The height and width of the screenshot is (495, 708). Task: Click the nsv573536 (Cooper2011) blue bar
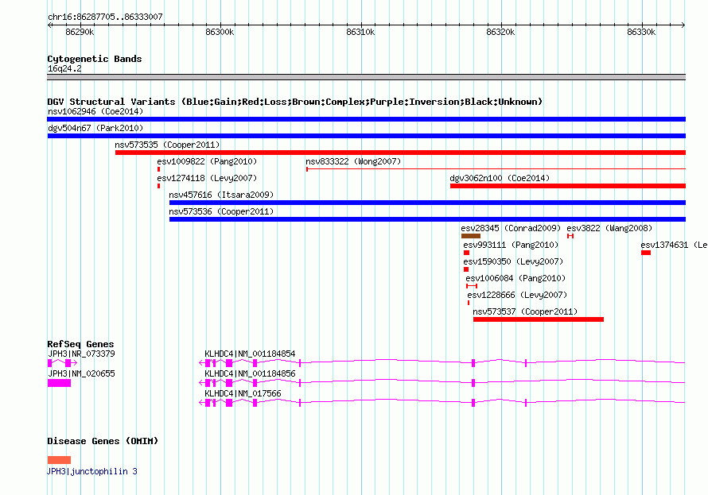point(428,219)
